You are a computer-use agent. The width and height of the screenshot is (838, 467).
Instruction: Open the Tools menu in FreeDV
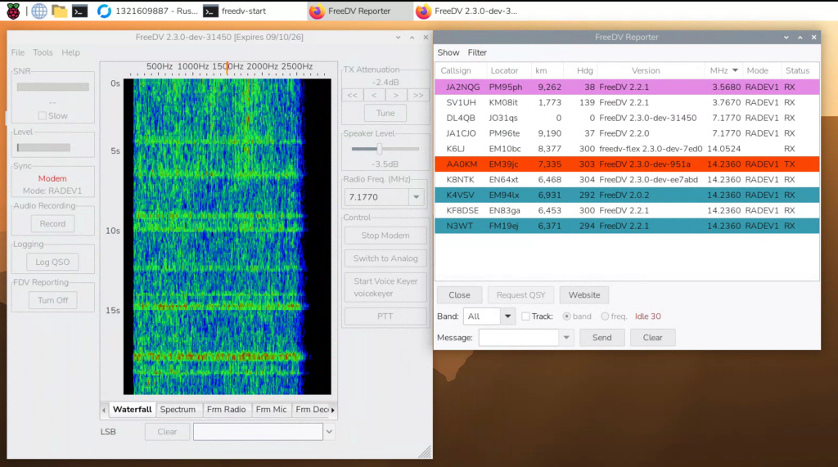[43, 52]
